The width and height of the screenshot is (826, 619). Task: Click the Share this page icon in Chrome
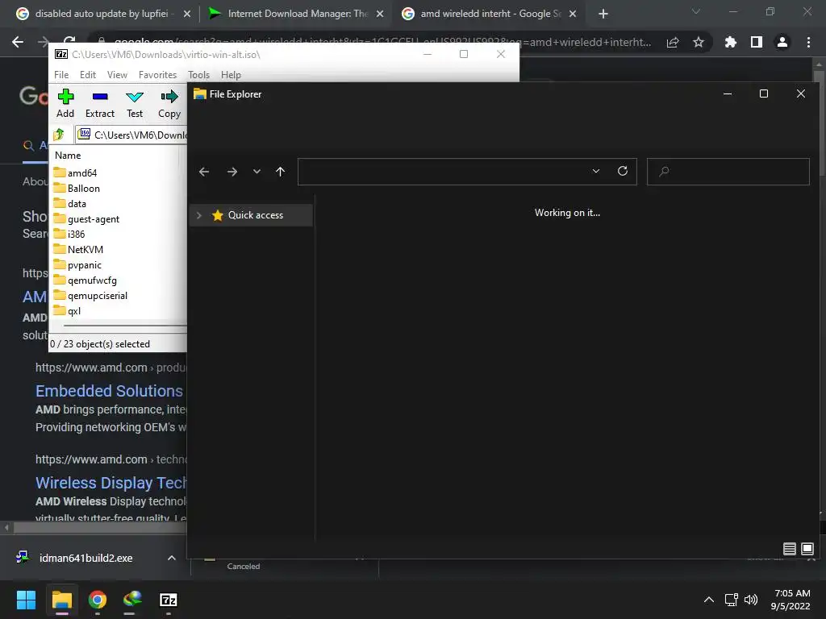click(673, 42)
